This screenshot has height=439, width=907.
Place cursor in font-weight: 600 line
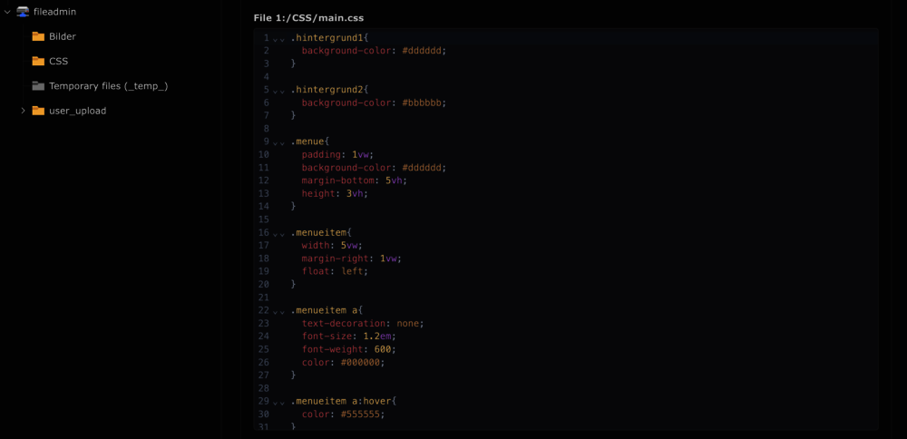(x=348, y=349)
